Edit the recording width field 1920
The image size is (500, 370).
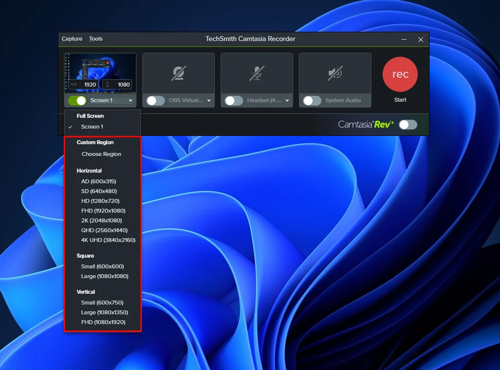click(84, 85)
